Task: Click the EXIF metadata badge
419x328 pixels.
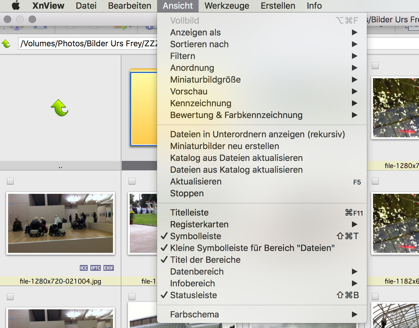Action: pos(109,268)
